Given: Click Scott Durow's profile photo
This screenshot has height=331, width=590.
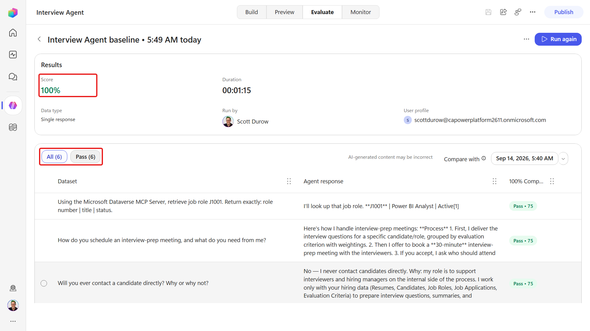Looking at the screenshot, I should coord(228,121).
